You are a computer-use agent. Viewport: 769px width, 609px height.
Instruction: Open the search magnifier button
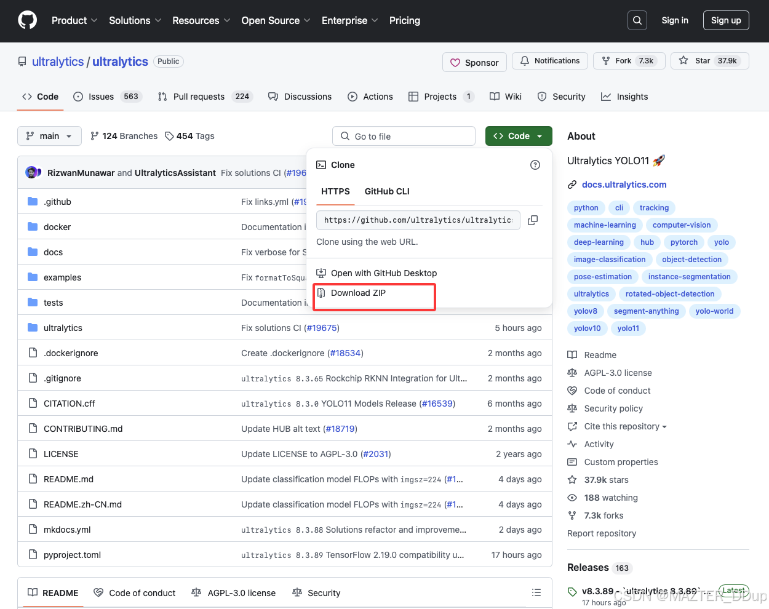[x=637, y=20]
